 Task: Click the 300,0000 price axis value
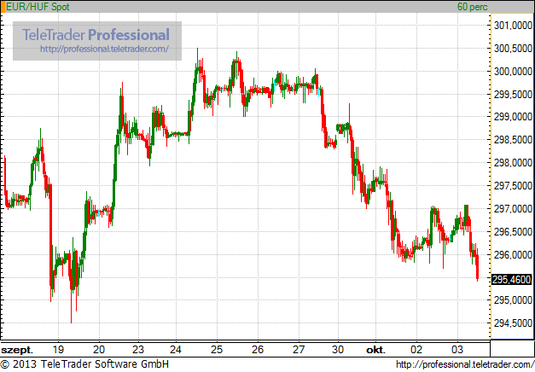[513, 72]
